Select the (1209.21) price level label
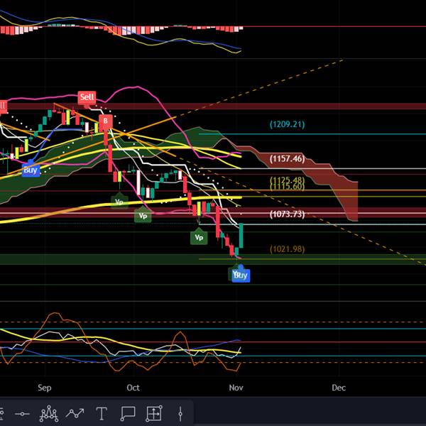This screenshot has height=426, width=426. pyautogui.click(x=287, y=124)
